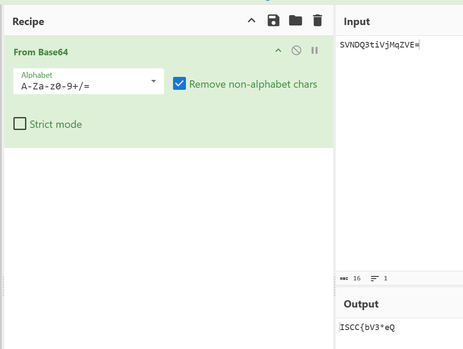The height and width of the screenshot is (349, 463).
Task: Click the Recipe pane heading
Action: [x=28, y=22]
